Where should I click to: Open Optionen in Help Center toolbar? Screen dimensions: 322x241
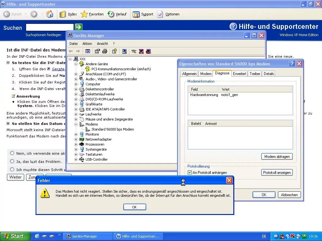pos(169,14)
